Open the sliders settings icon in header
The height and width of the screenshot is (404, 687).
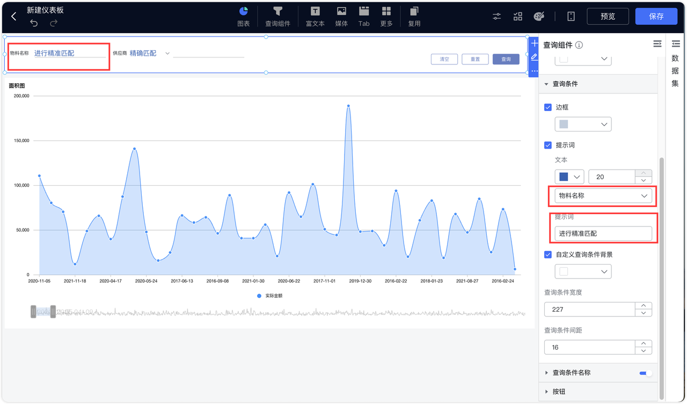[x=497, y=17]
